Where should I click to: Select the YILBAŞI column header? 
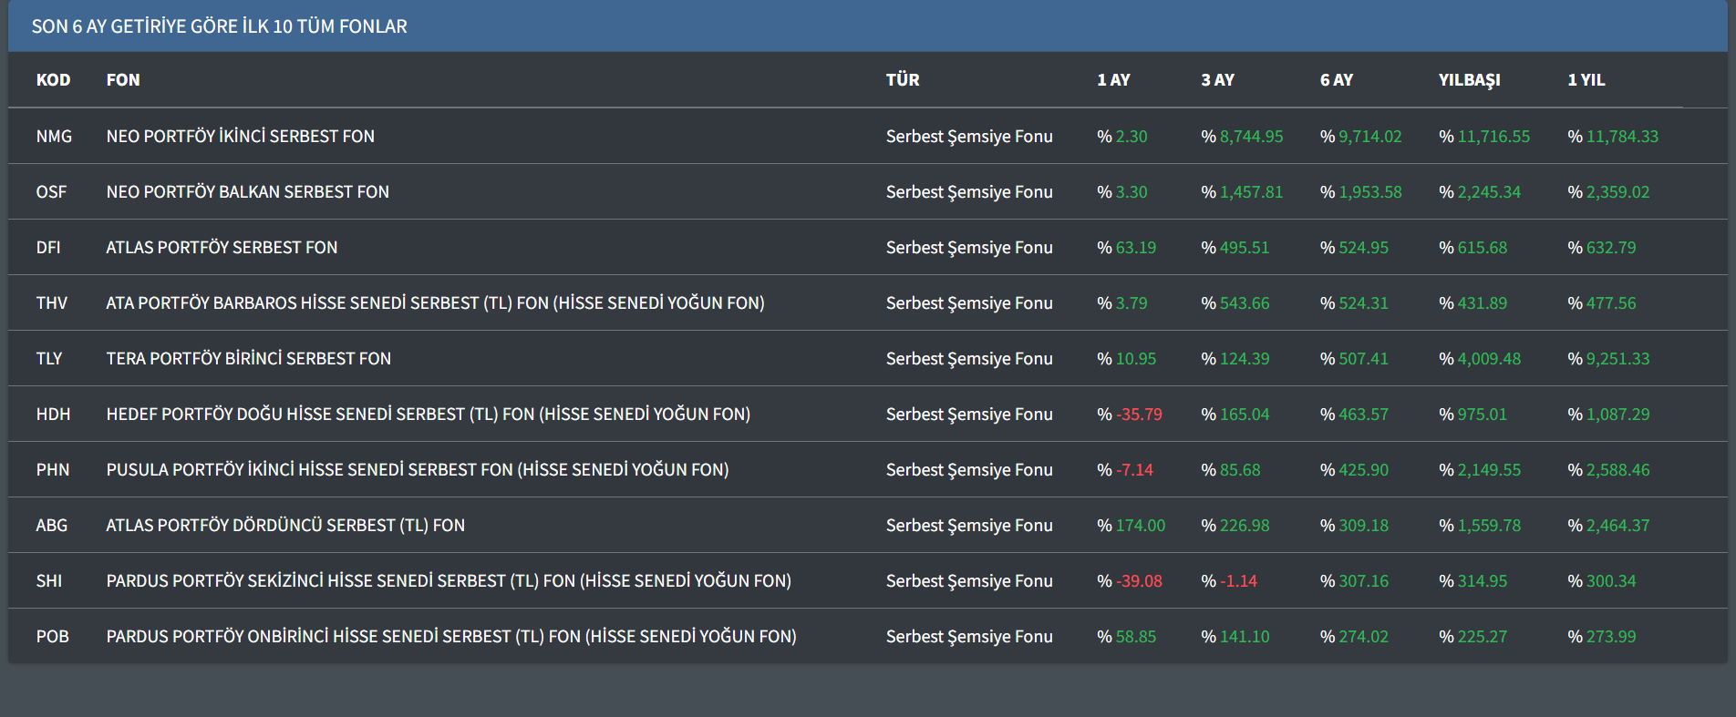click(x=1469, y=80)
